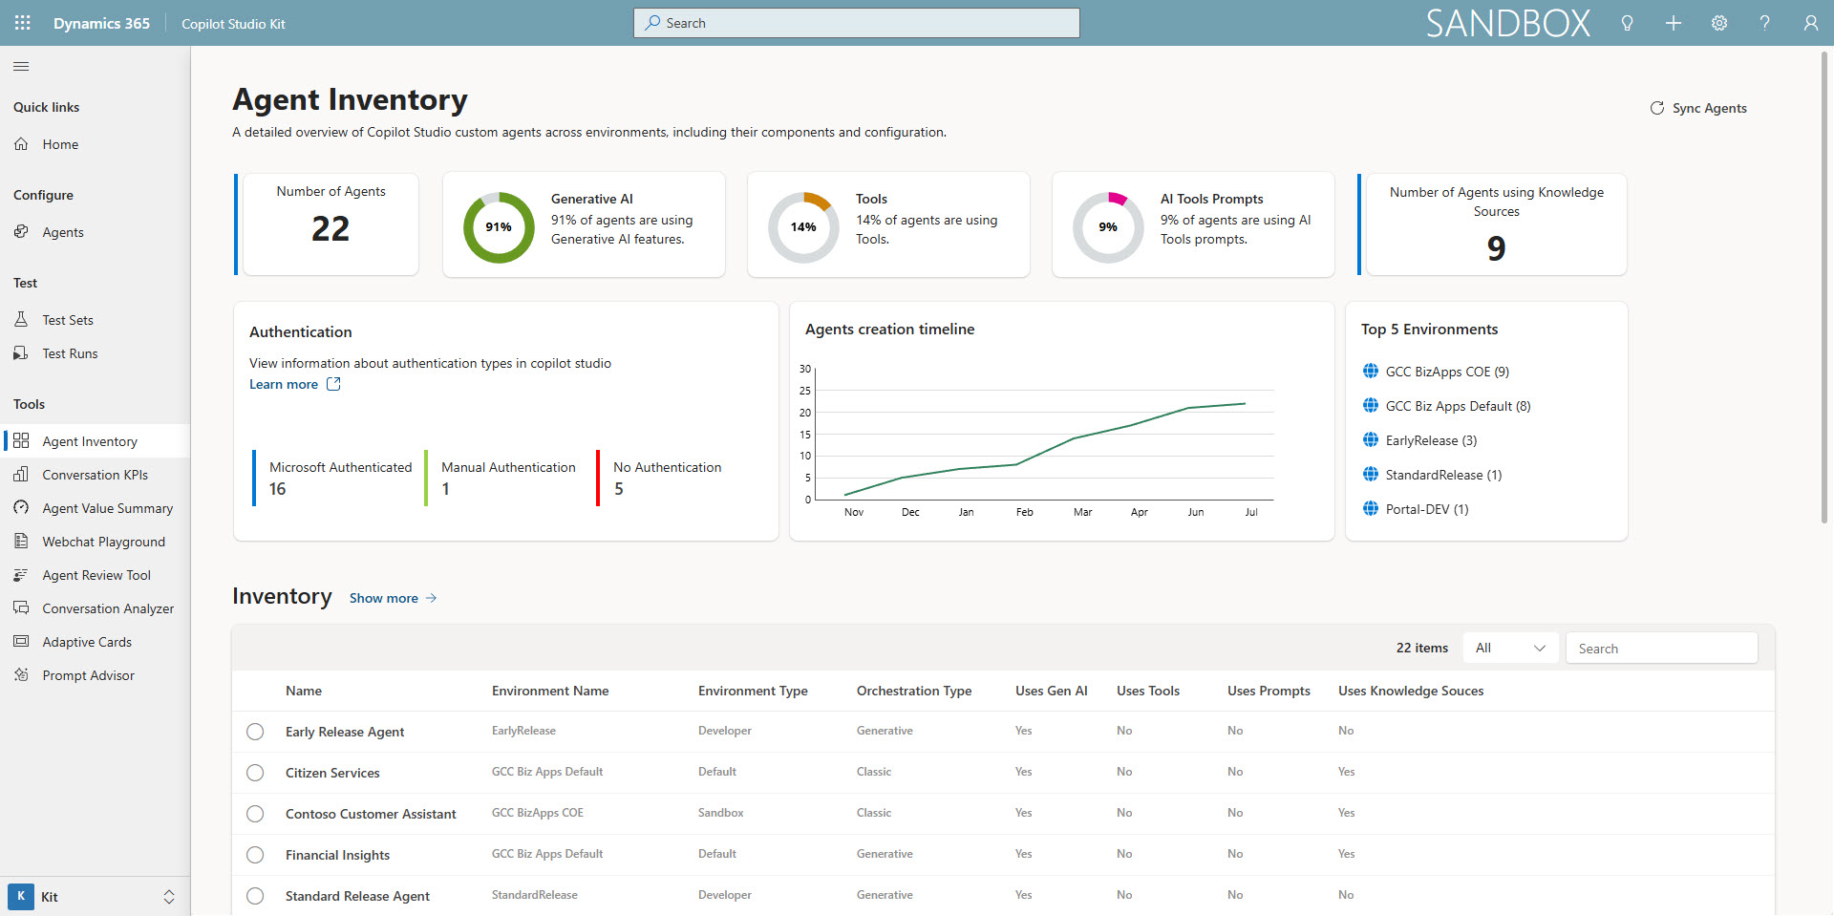
Task: Sort by Orchestration Type column header
Action: pos(914,691)
